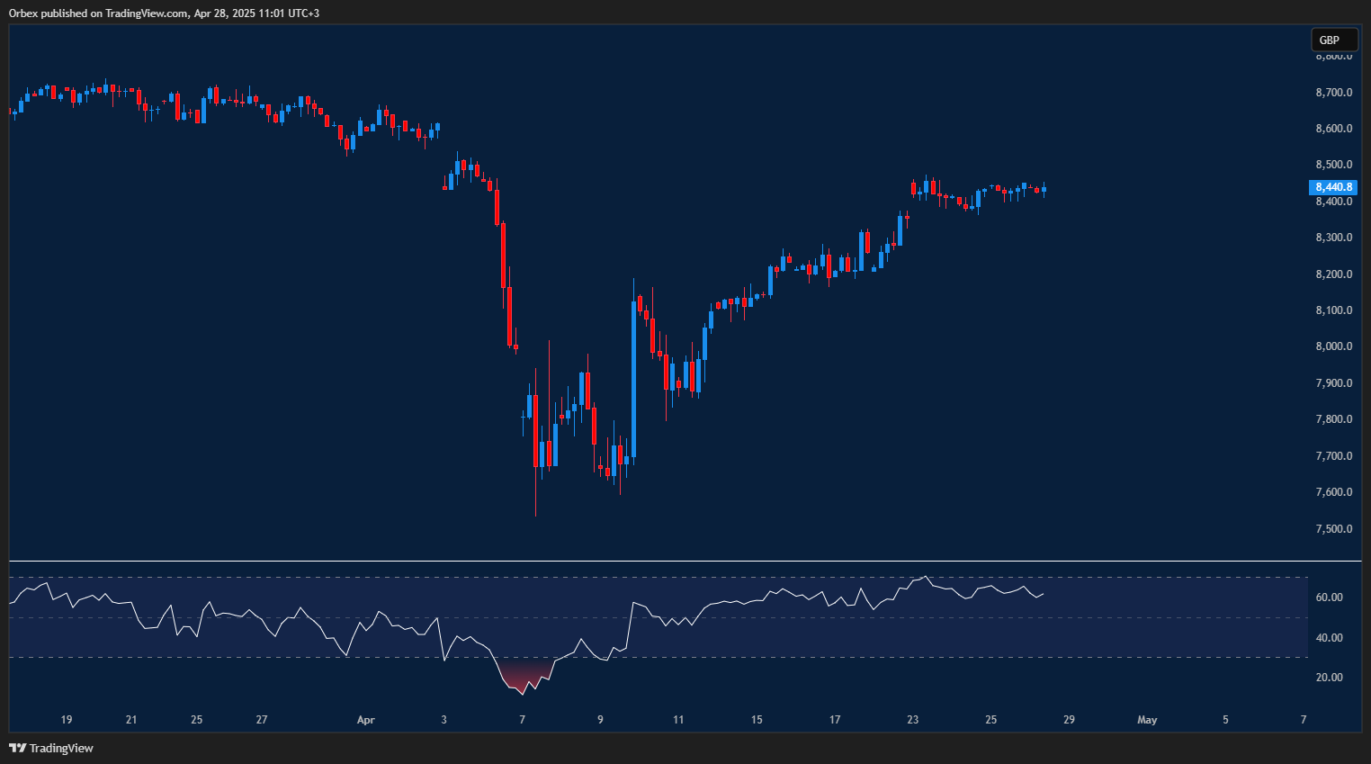Click the blue 8,440.8 price label
The width and height of the screenshot is (1371, 764).
[1332, 187]
